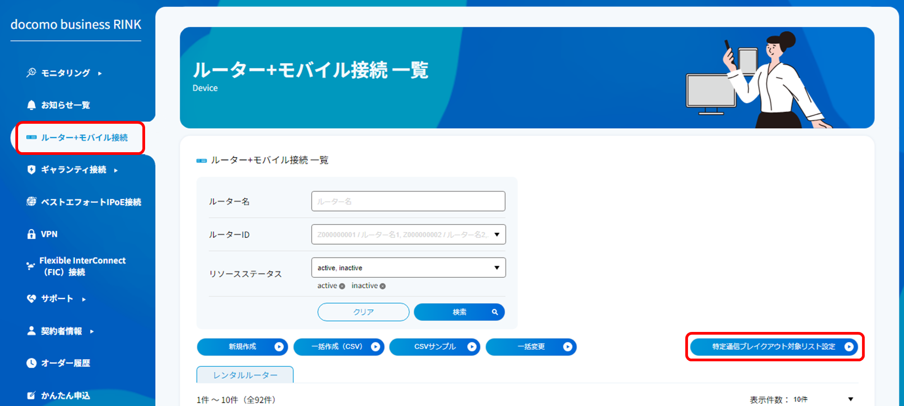Remove the inactive status tag
This screenshot has width=904, height=406.
(x=383, y=286)
